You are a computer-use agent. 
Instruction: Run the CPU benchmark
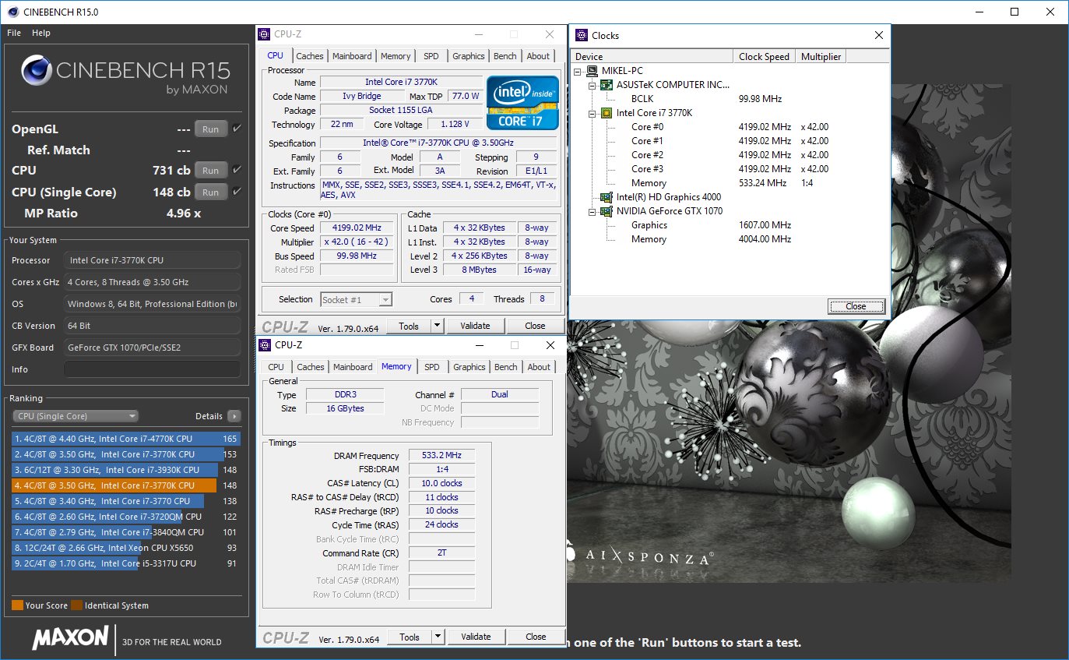tap(211, 171)
